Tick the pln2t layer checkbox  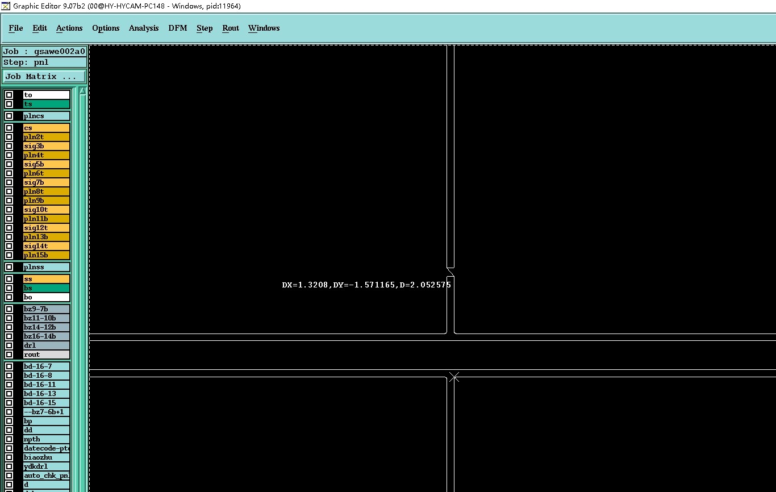(9, 137)
